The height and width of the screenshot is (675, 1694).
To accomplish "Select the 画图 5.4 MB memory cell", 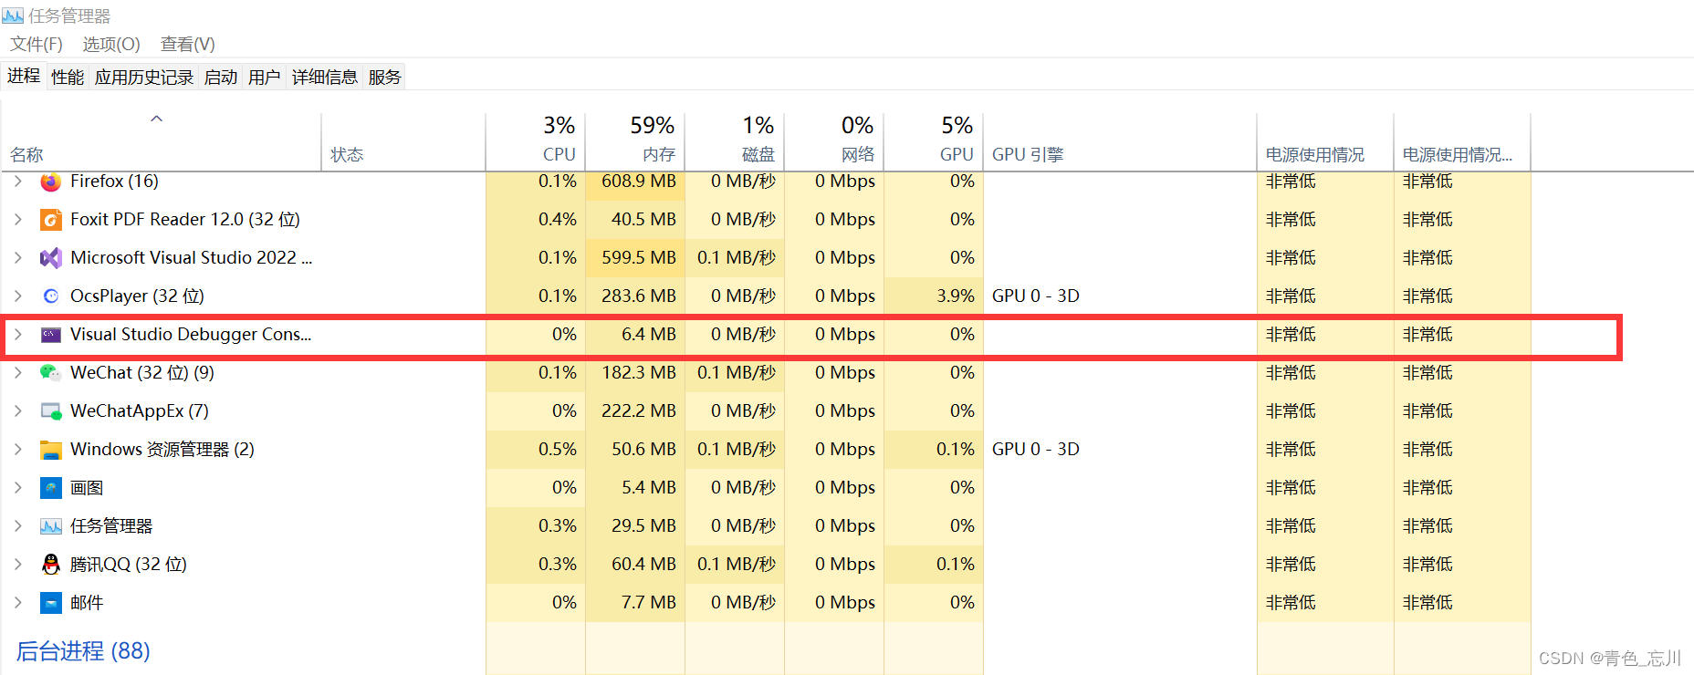I will tap(635, 488).
